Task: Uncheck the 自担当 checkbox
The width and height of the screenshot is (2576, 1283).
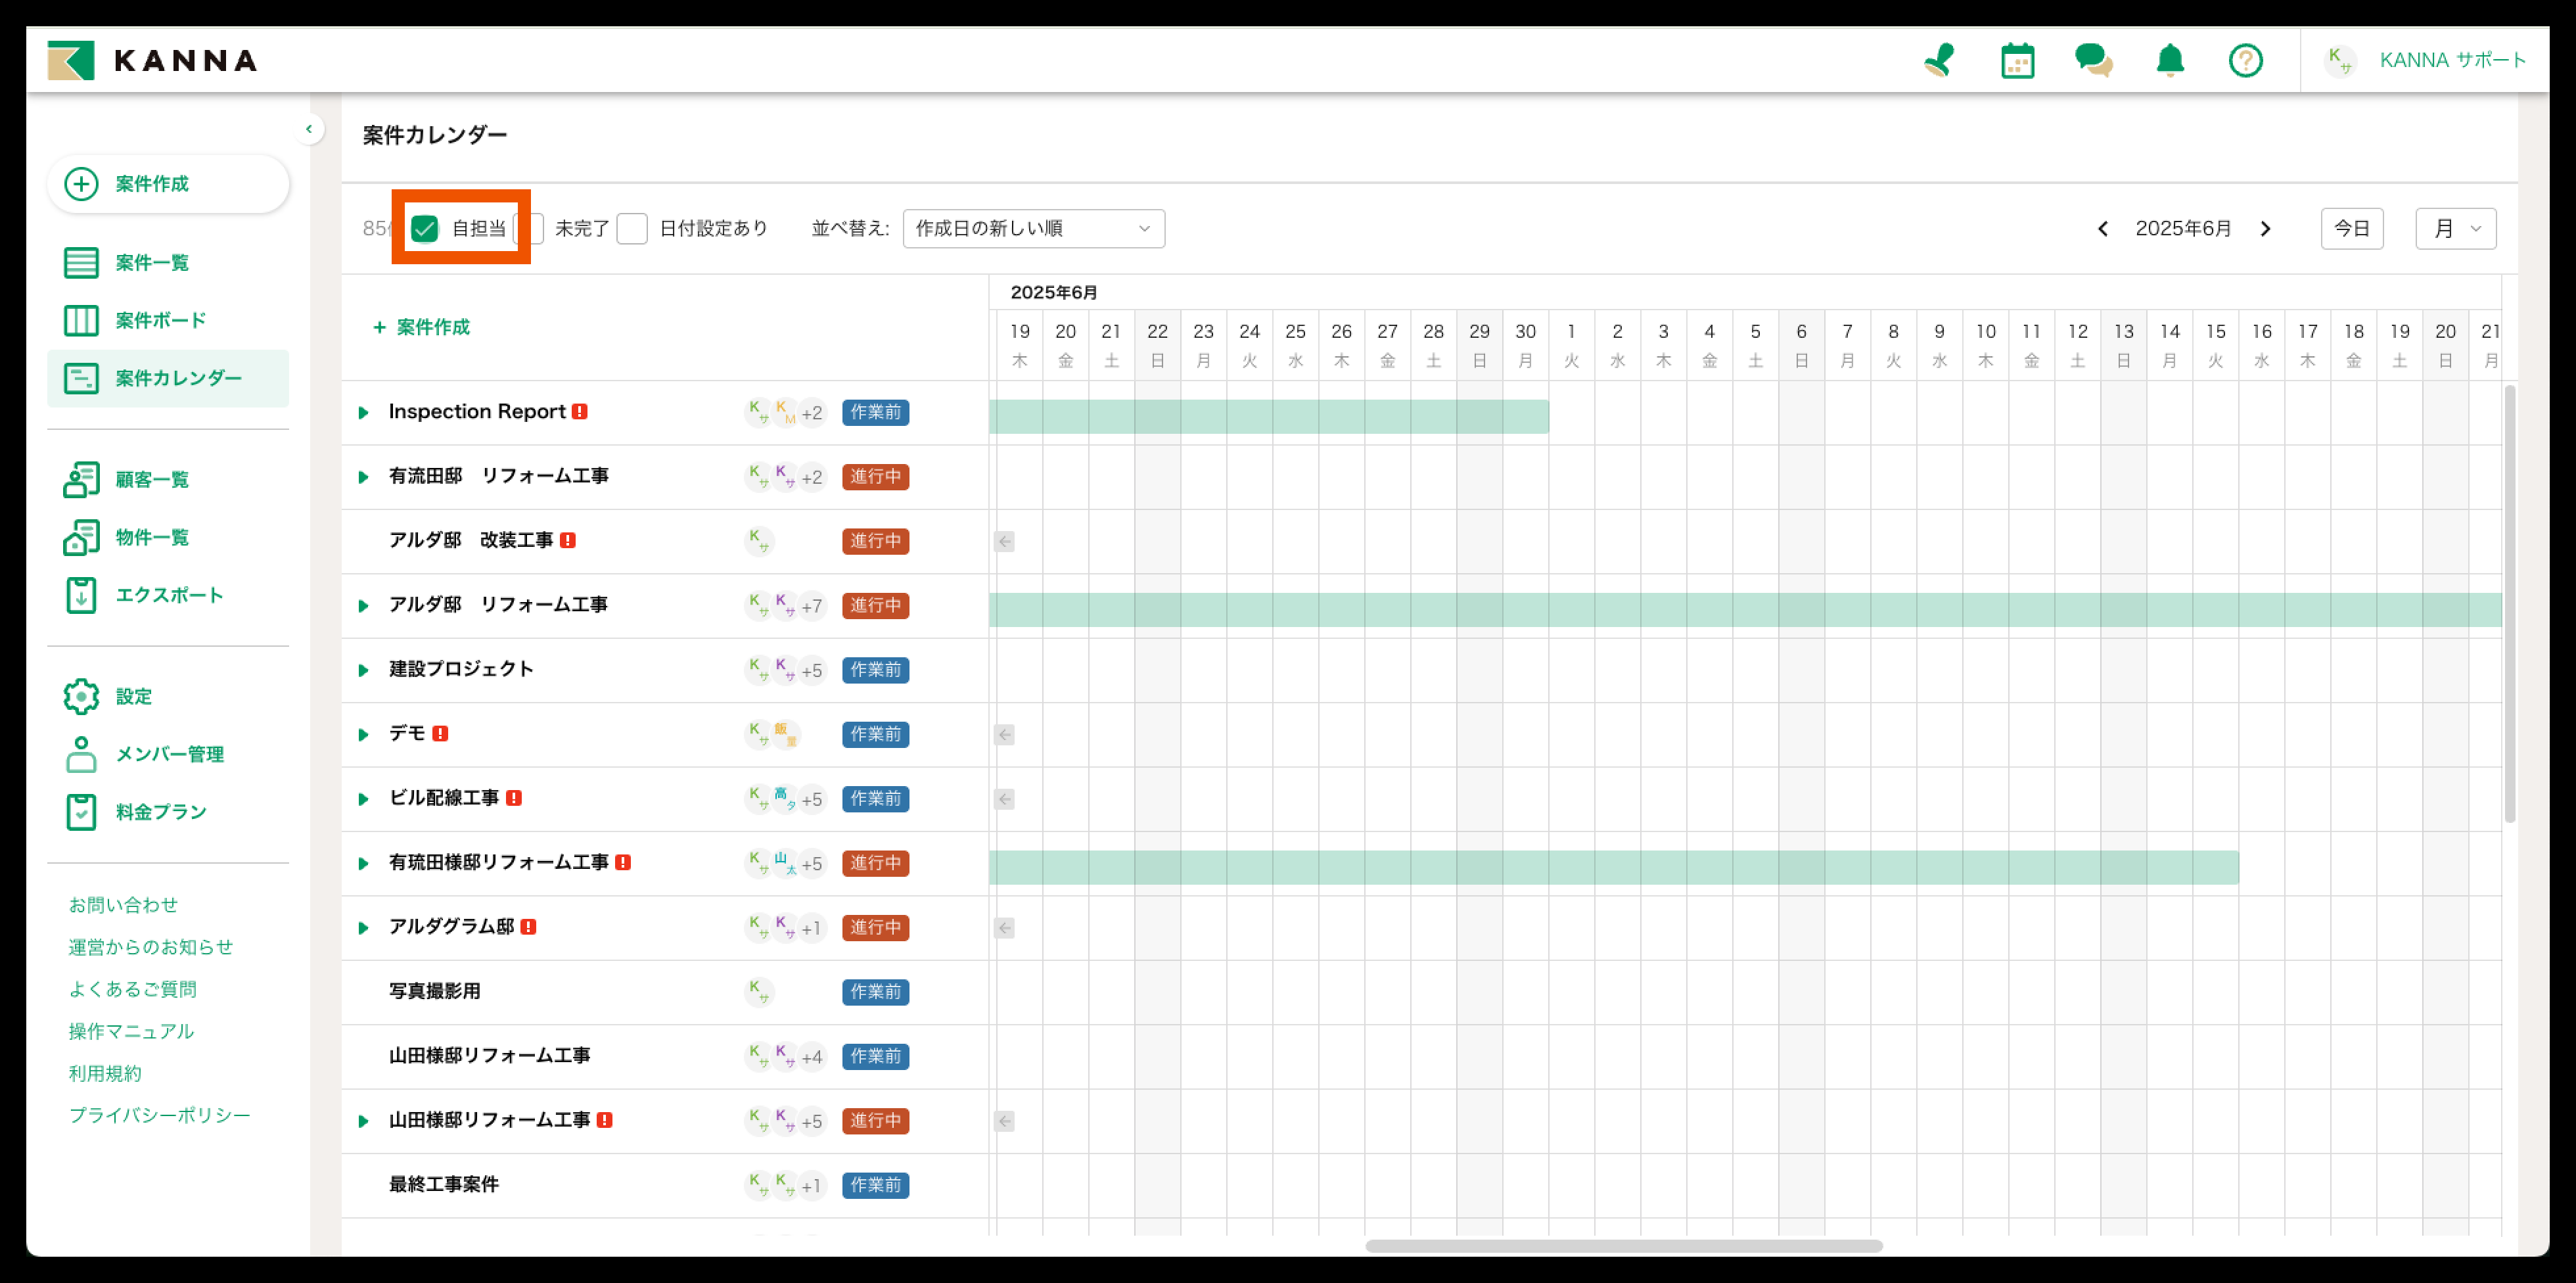Action: click(x=425, y=228)
